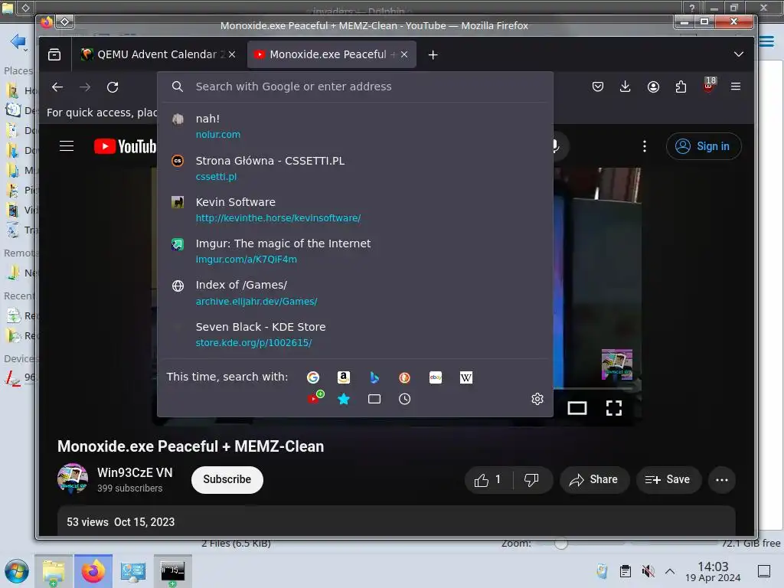Open a new Firefox tab
This screenshot has height=588, width=784.
(x=433, y=54)
